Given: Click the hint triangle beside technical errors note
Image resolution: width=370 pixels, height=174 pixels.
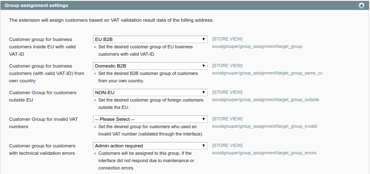Looking at the screenshot, I should coord(95,154).
